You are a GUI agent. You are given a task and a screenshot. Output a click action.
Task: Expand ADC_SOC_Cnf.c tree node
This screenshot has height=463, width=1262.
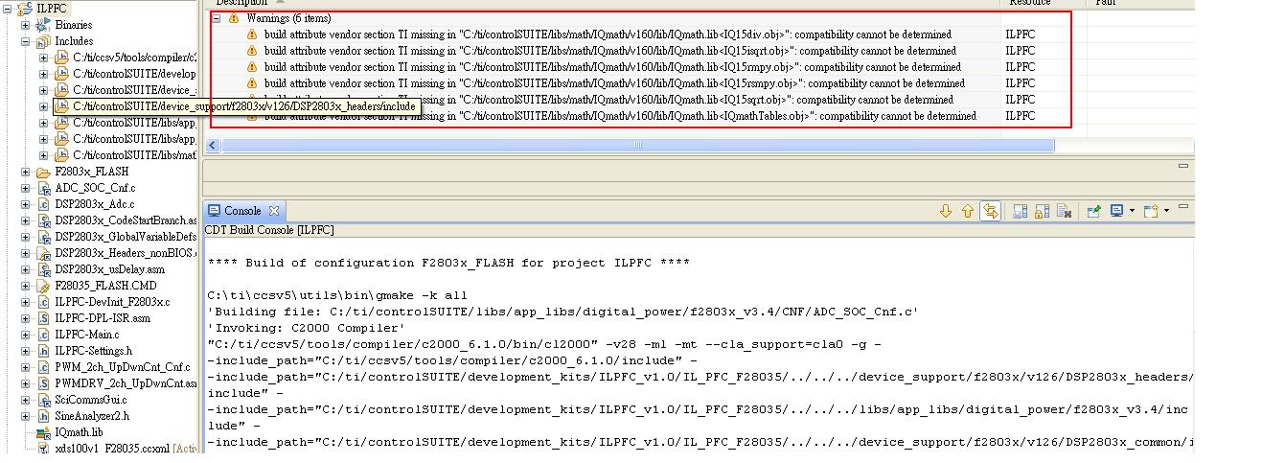(26, 188)
